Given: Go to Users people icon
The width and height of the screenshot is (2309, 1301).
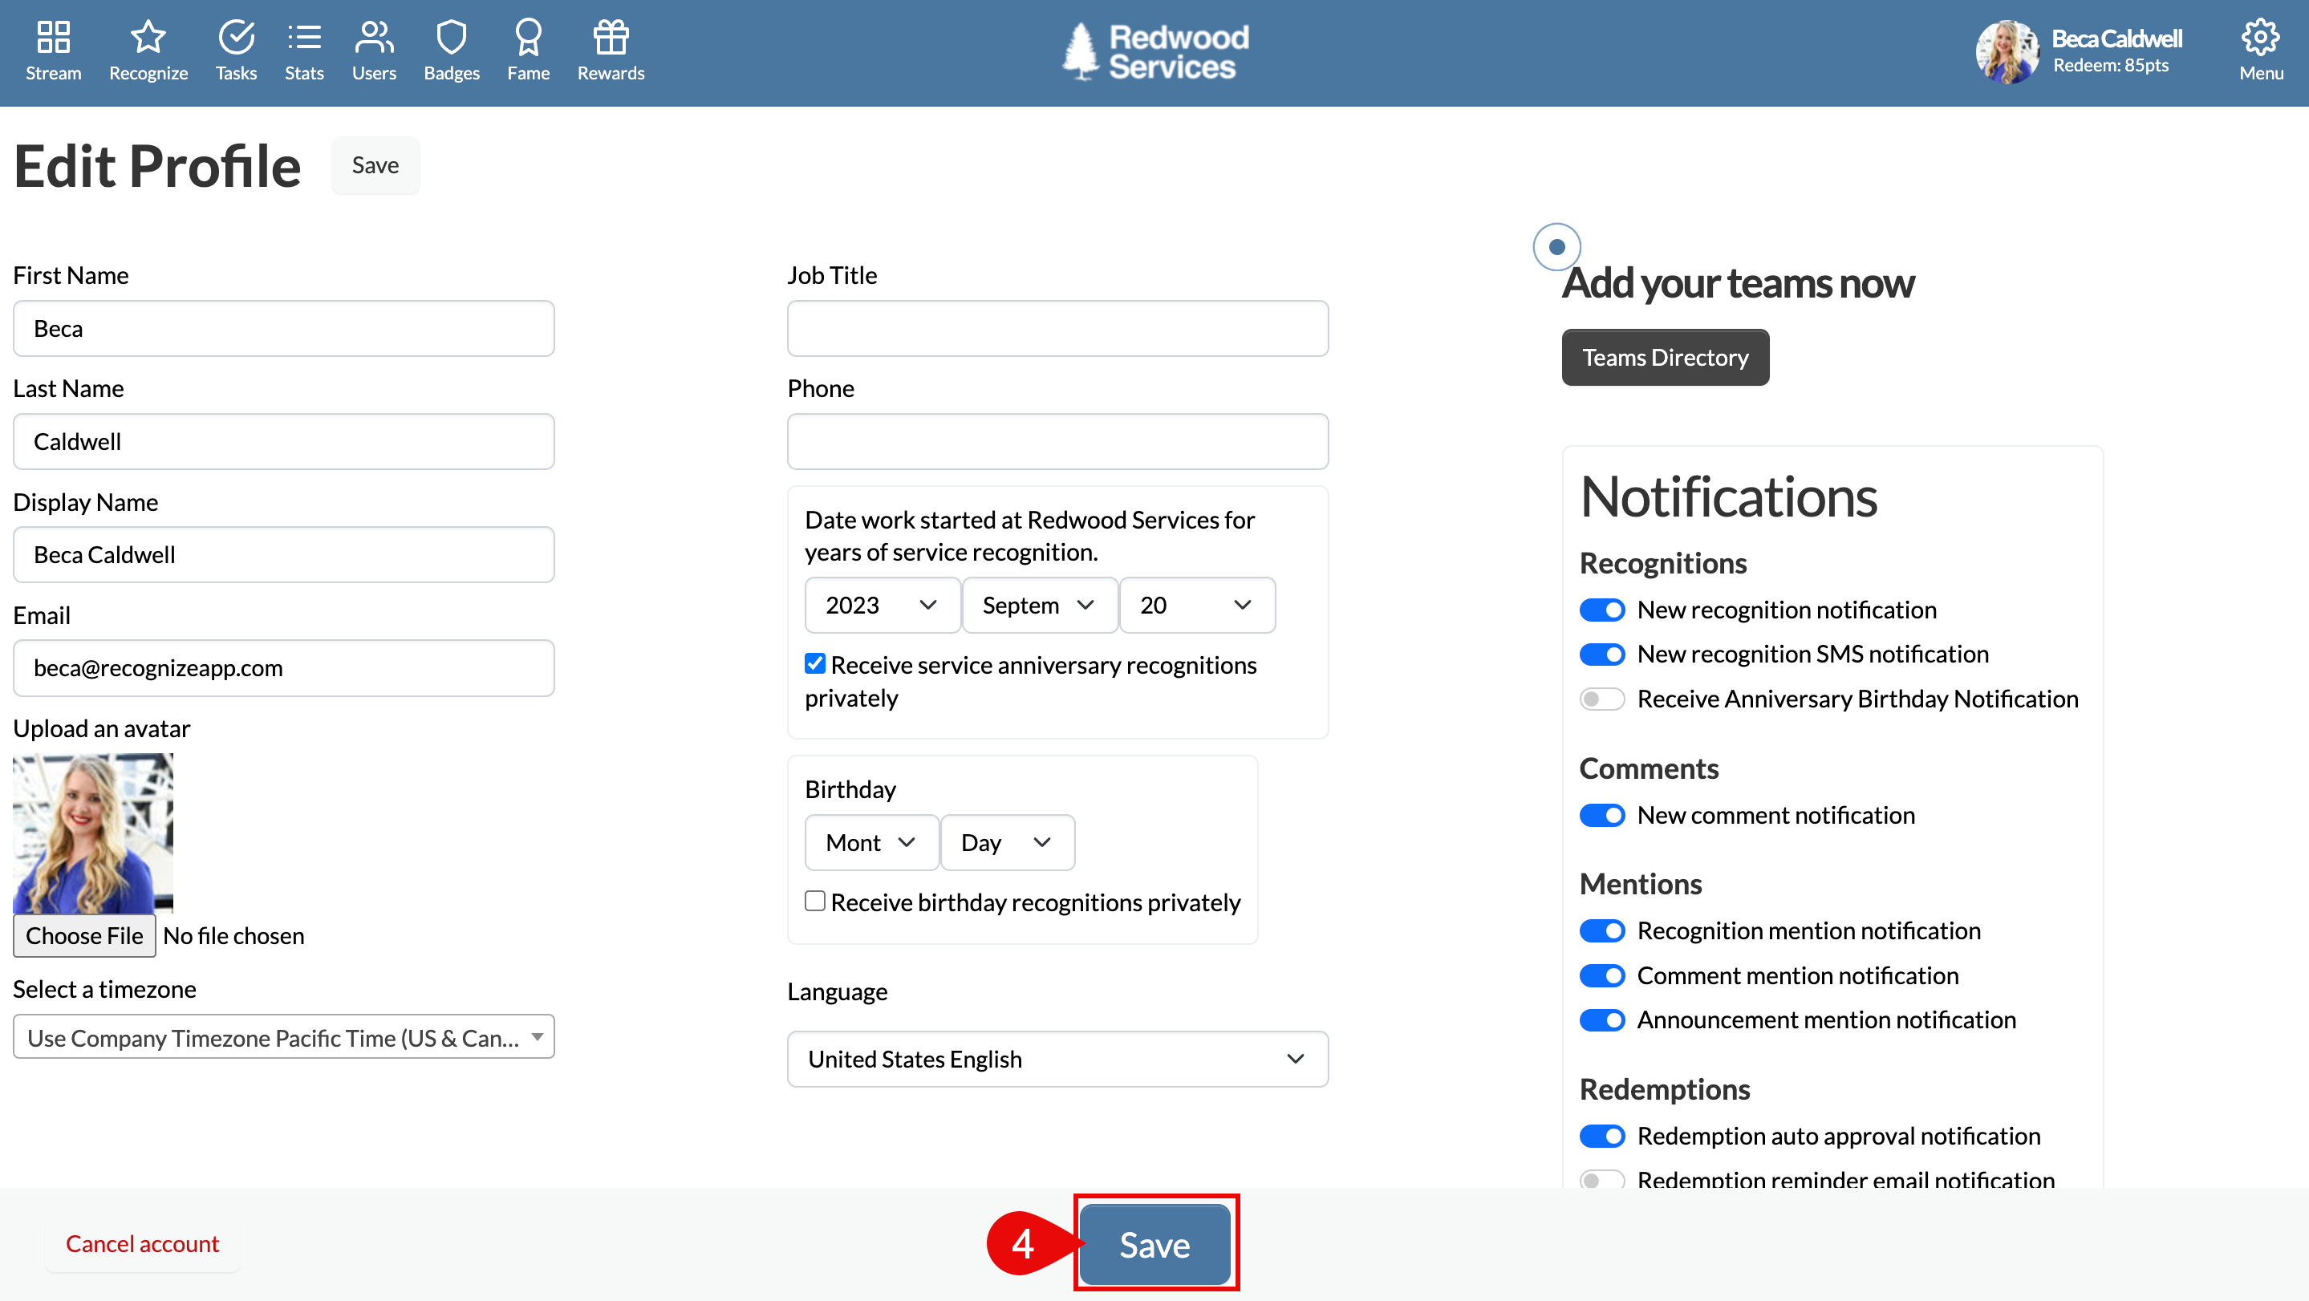Looking at the screenshot, I should click(374, 37).
